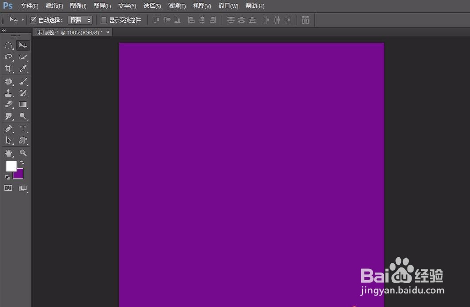Close the 未标题-1 document tab
470x307 pixels.
108,32
